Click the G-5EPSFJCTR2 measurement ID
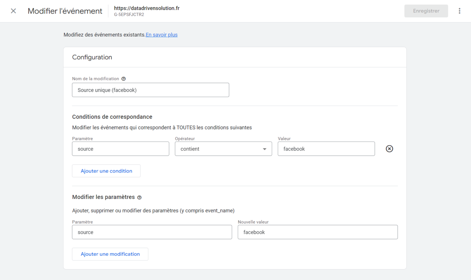Screen dimensions: 471x280 pyautogui.click(x=129, y=15)
